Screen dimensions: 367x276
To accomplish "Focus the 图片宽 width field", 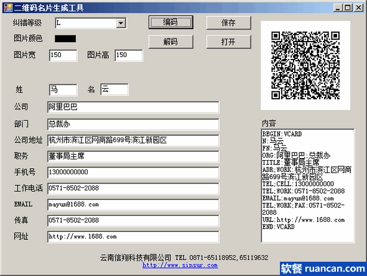I will (63, 55).
